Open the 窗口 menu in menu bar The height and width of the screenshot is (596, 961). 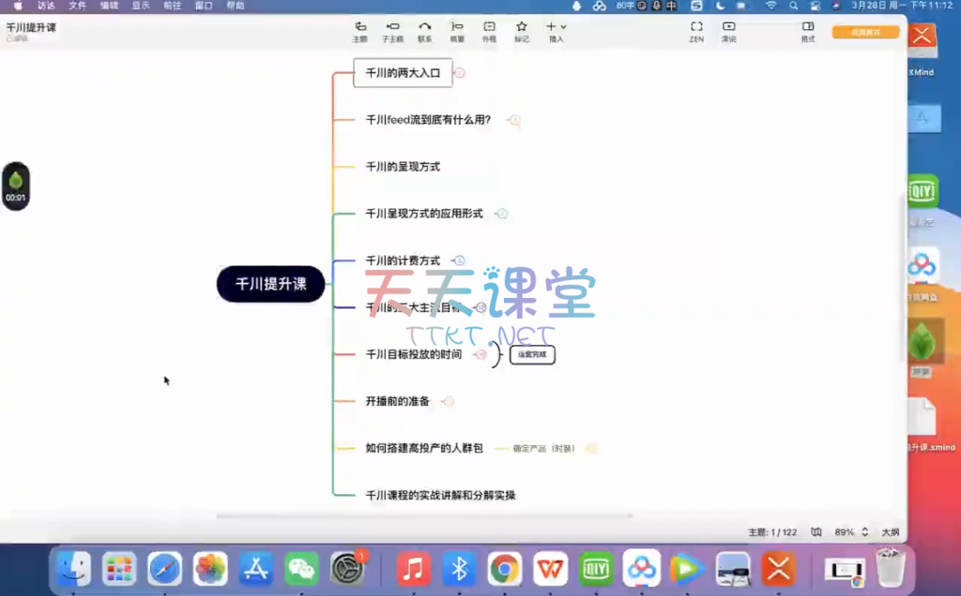point(204,6)
